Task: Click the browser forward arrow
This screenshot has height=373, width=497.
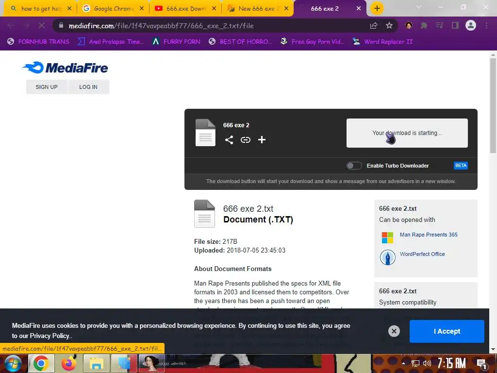Action: (26, 26)
